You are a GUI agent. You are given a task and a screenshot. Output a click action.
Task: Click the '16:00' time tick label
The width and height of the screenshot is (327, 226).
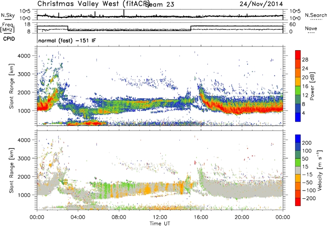(x=201, y=217)
